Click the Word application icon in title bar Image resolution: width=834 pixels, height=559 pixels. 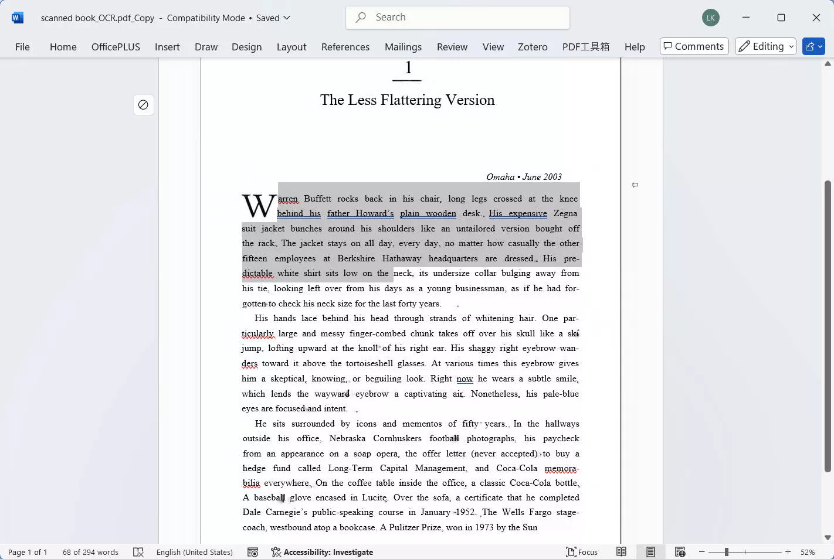pyautogui.click(x=17, y=17)
